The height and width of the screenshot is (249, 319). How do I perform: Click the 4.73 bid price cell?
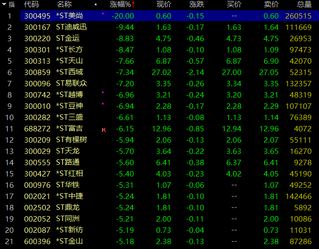point(234,39)
